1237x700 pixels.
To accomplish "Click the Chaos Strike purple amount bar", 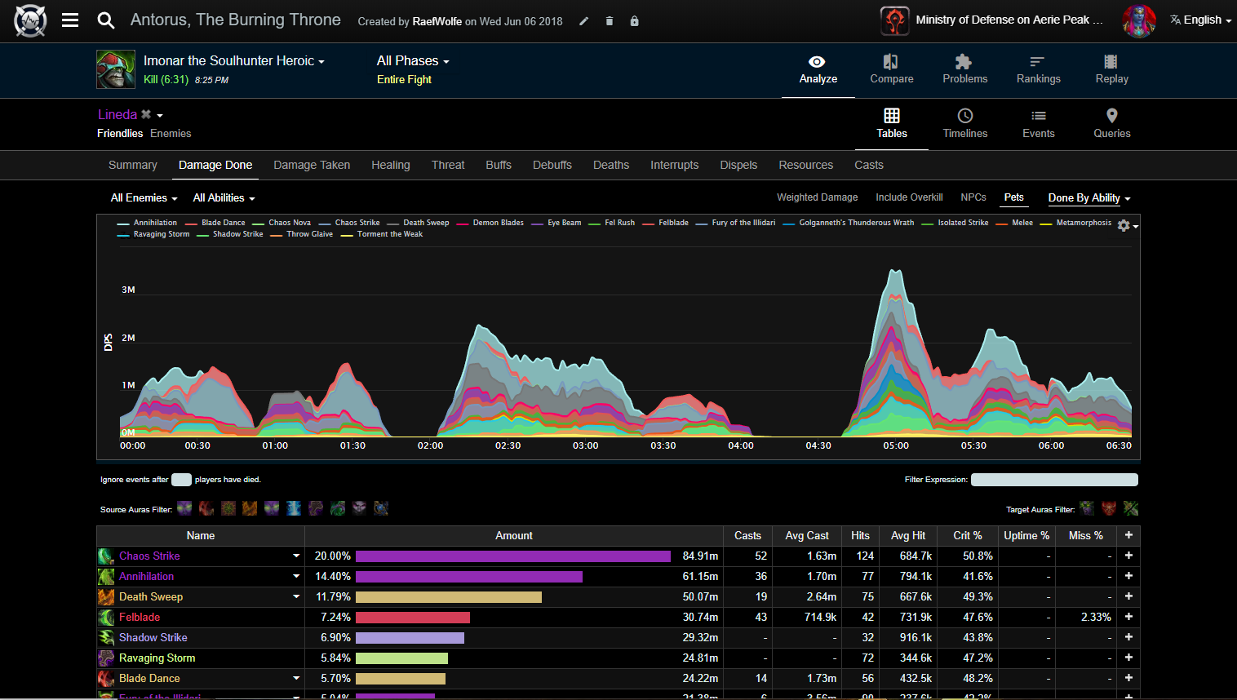I will pos(513,556).
